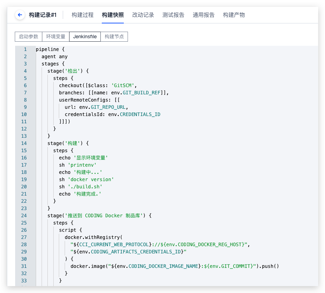325x293 pixels.
Task: Click the checkout GitSCM line
Action: coord(98,85)
